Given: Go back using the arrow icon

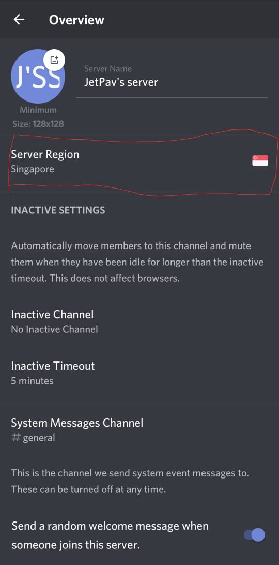Looking at the screenshot, I should tap(19, 20).
